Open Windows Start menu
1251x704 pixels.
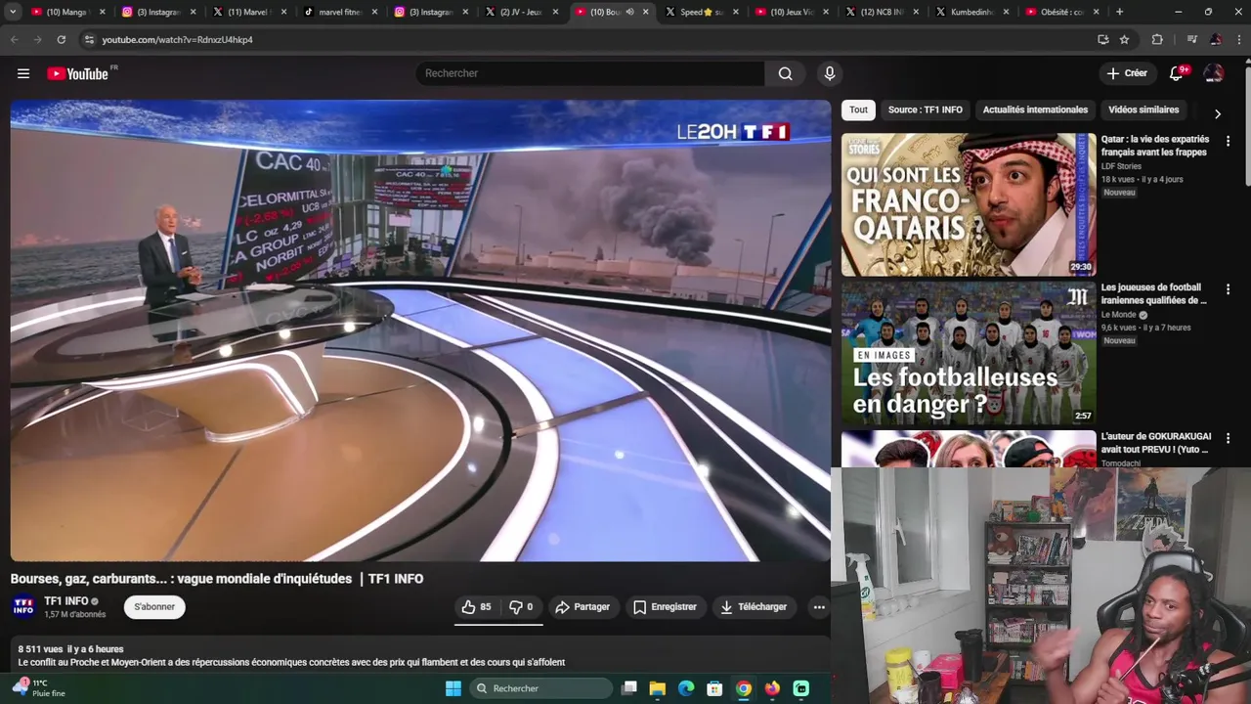453,688
